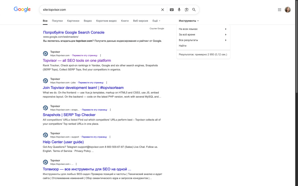The image size is (298, 186).
Task: Open more options for the Snapshots result
Action: click(x=110, y=110)
